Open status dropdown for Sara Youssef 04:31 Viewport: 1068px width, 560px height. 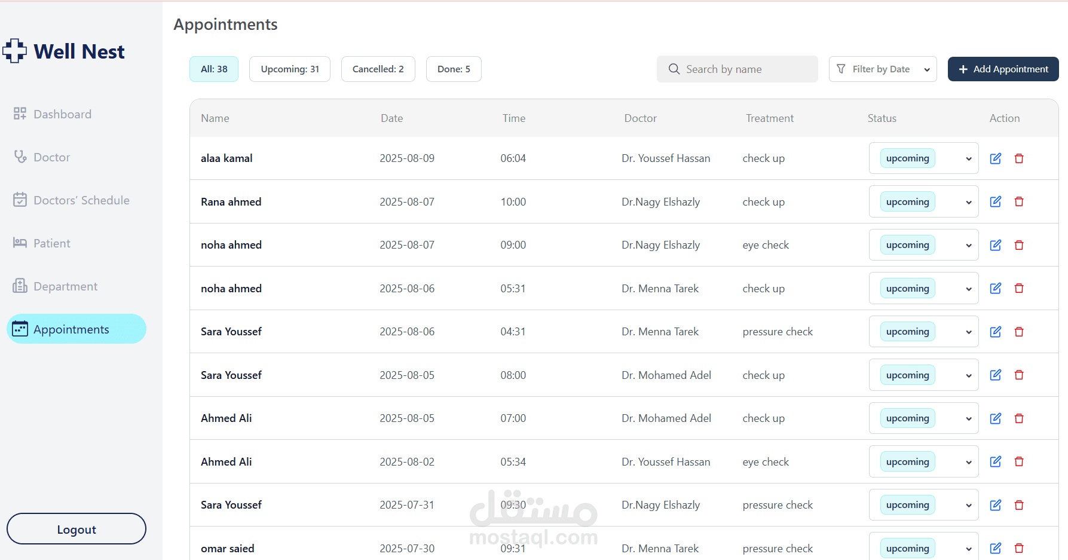tap(923, 332)
